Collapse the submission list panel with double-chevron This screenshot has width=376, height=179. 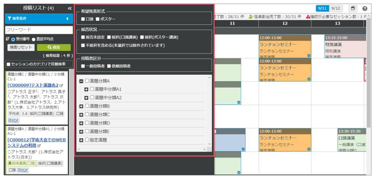coord(69,8)
